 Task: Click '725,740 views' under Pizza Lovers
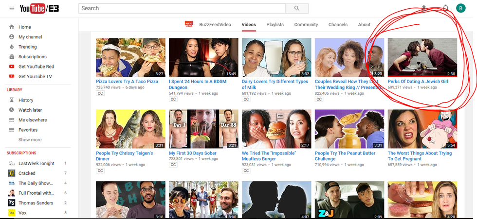click(108, 87)
